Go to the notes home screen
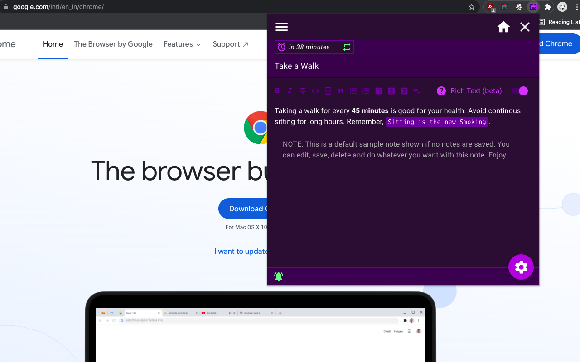 point(503,27)
